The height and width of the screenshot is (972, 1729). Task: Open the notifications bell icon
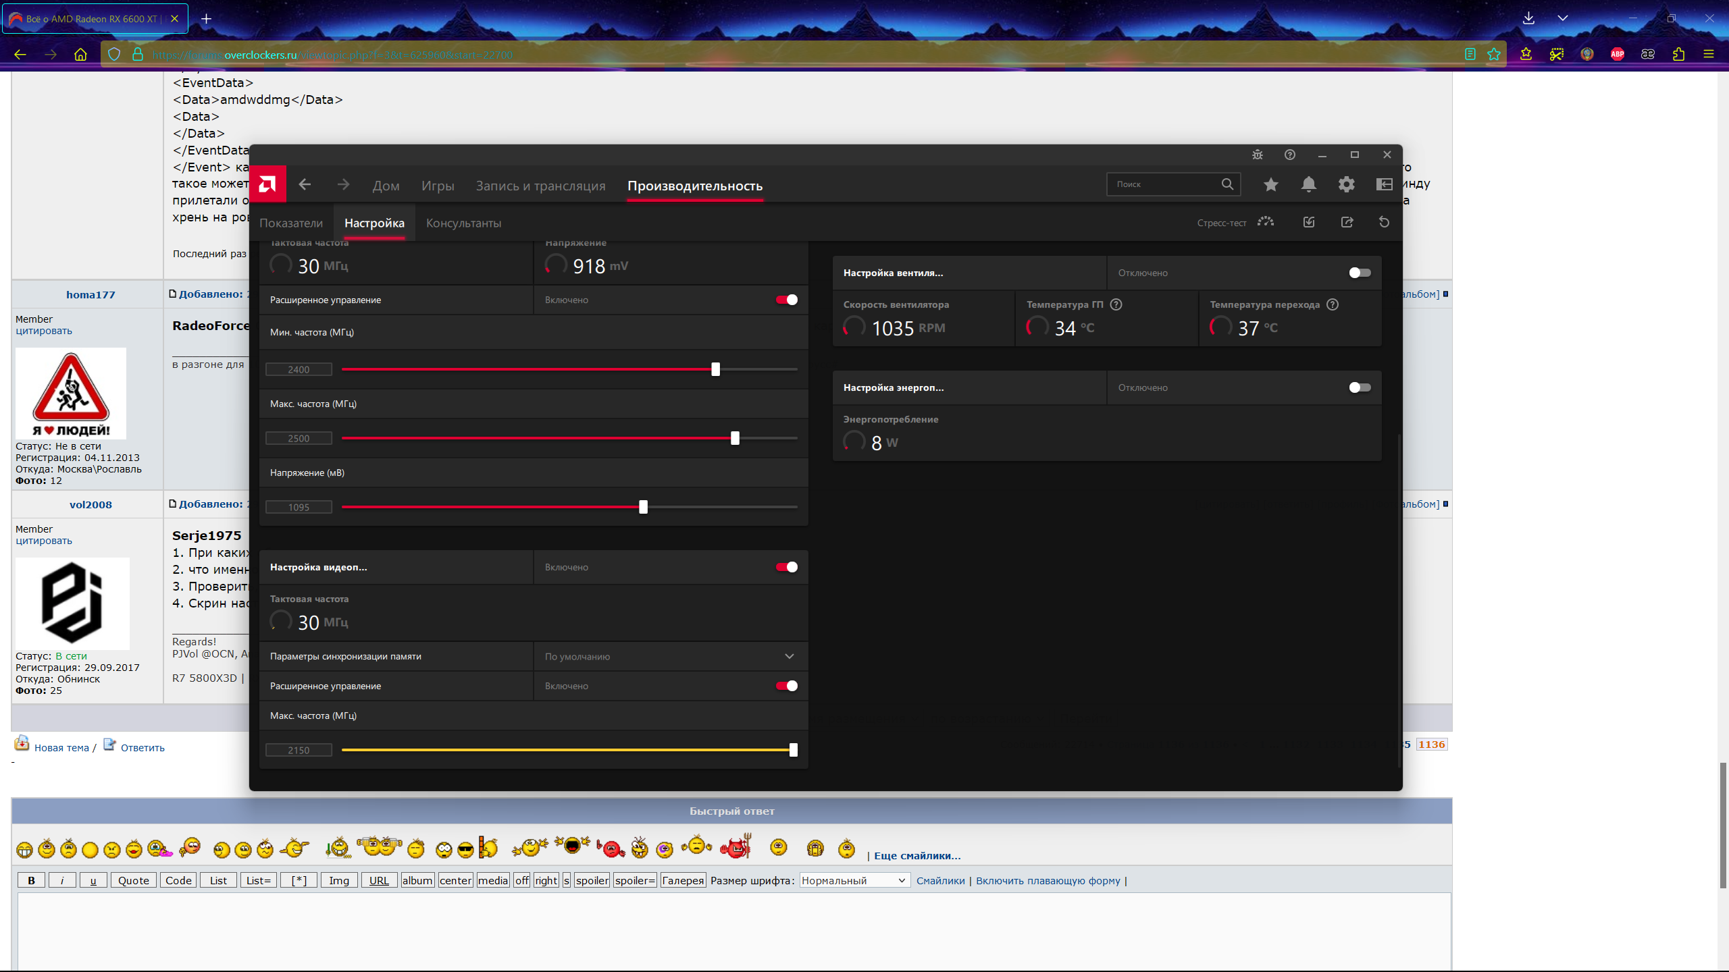[1308, 184]
